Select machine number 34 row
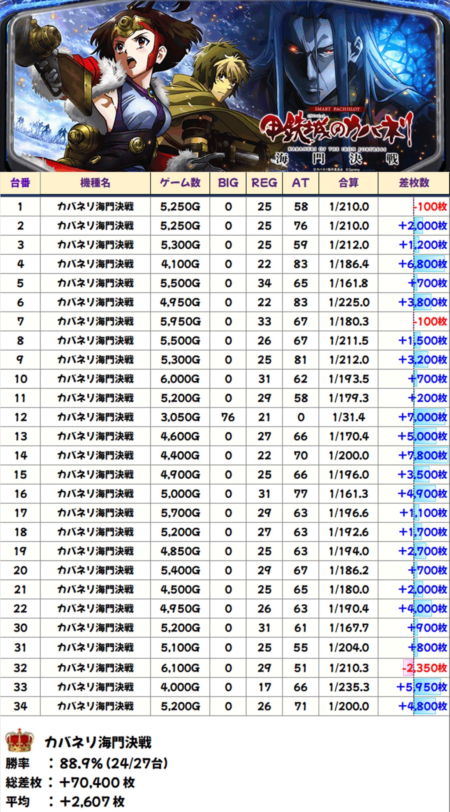Image resolution: width=450 pixels, height=812 pixels. pyautogui.click(x=225, y=706)
